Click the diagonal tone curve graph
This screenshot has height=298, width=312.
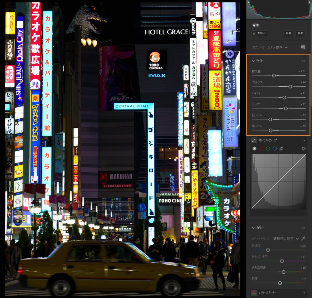(x=278, y=181)
